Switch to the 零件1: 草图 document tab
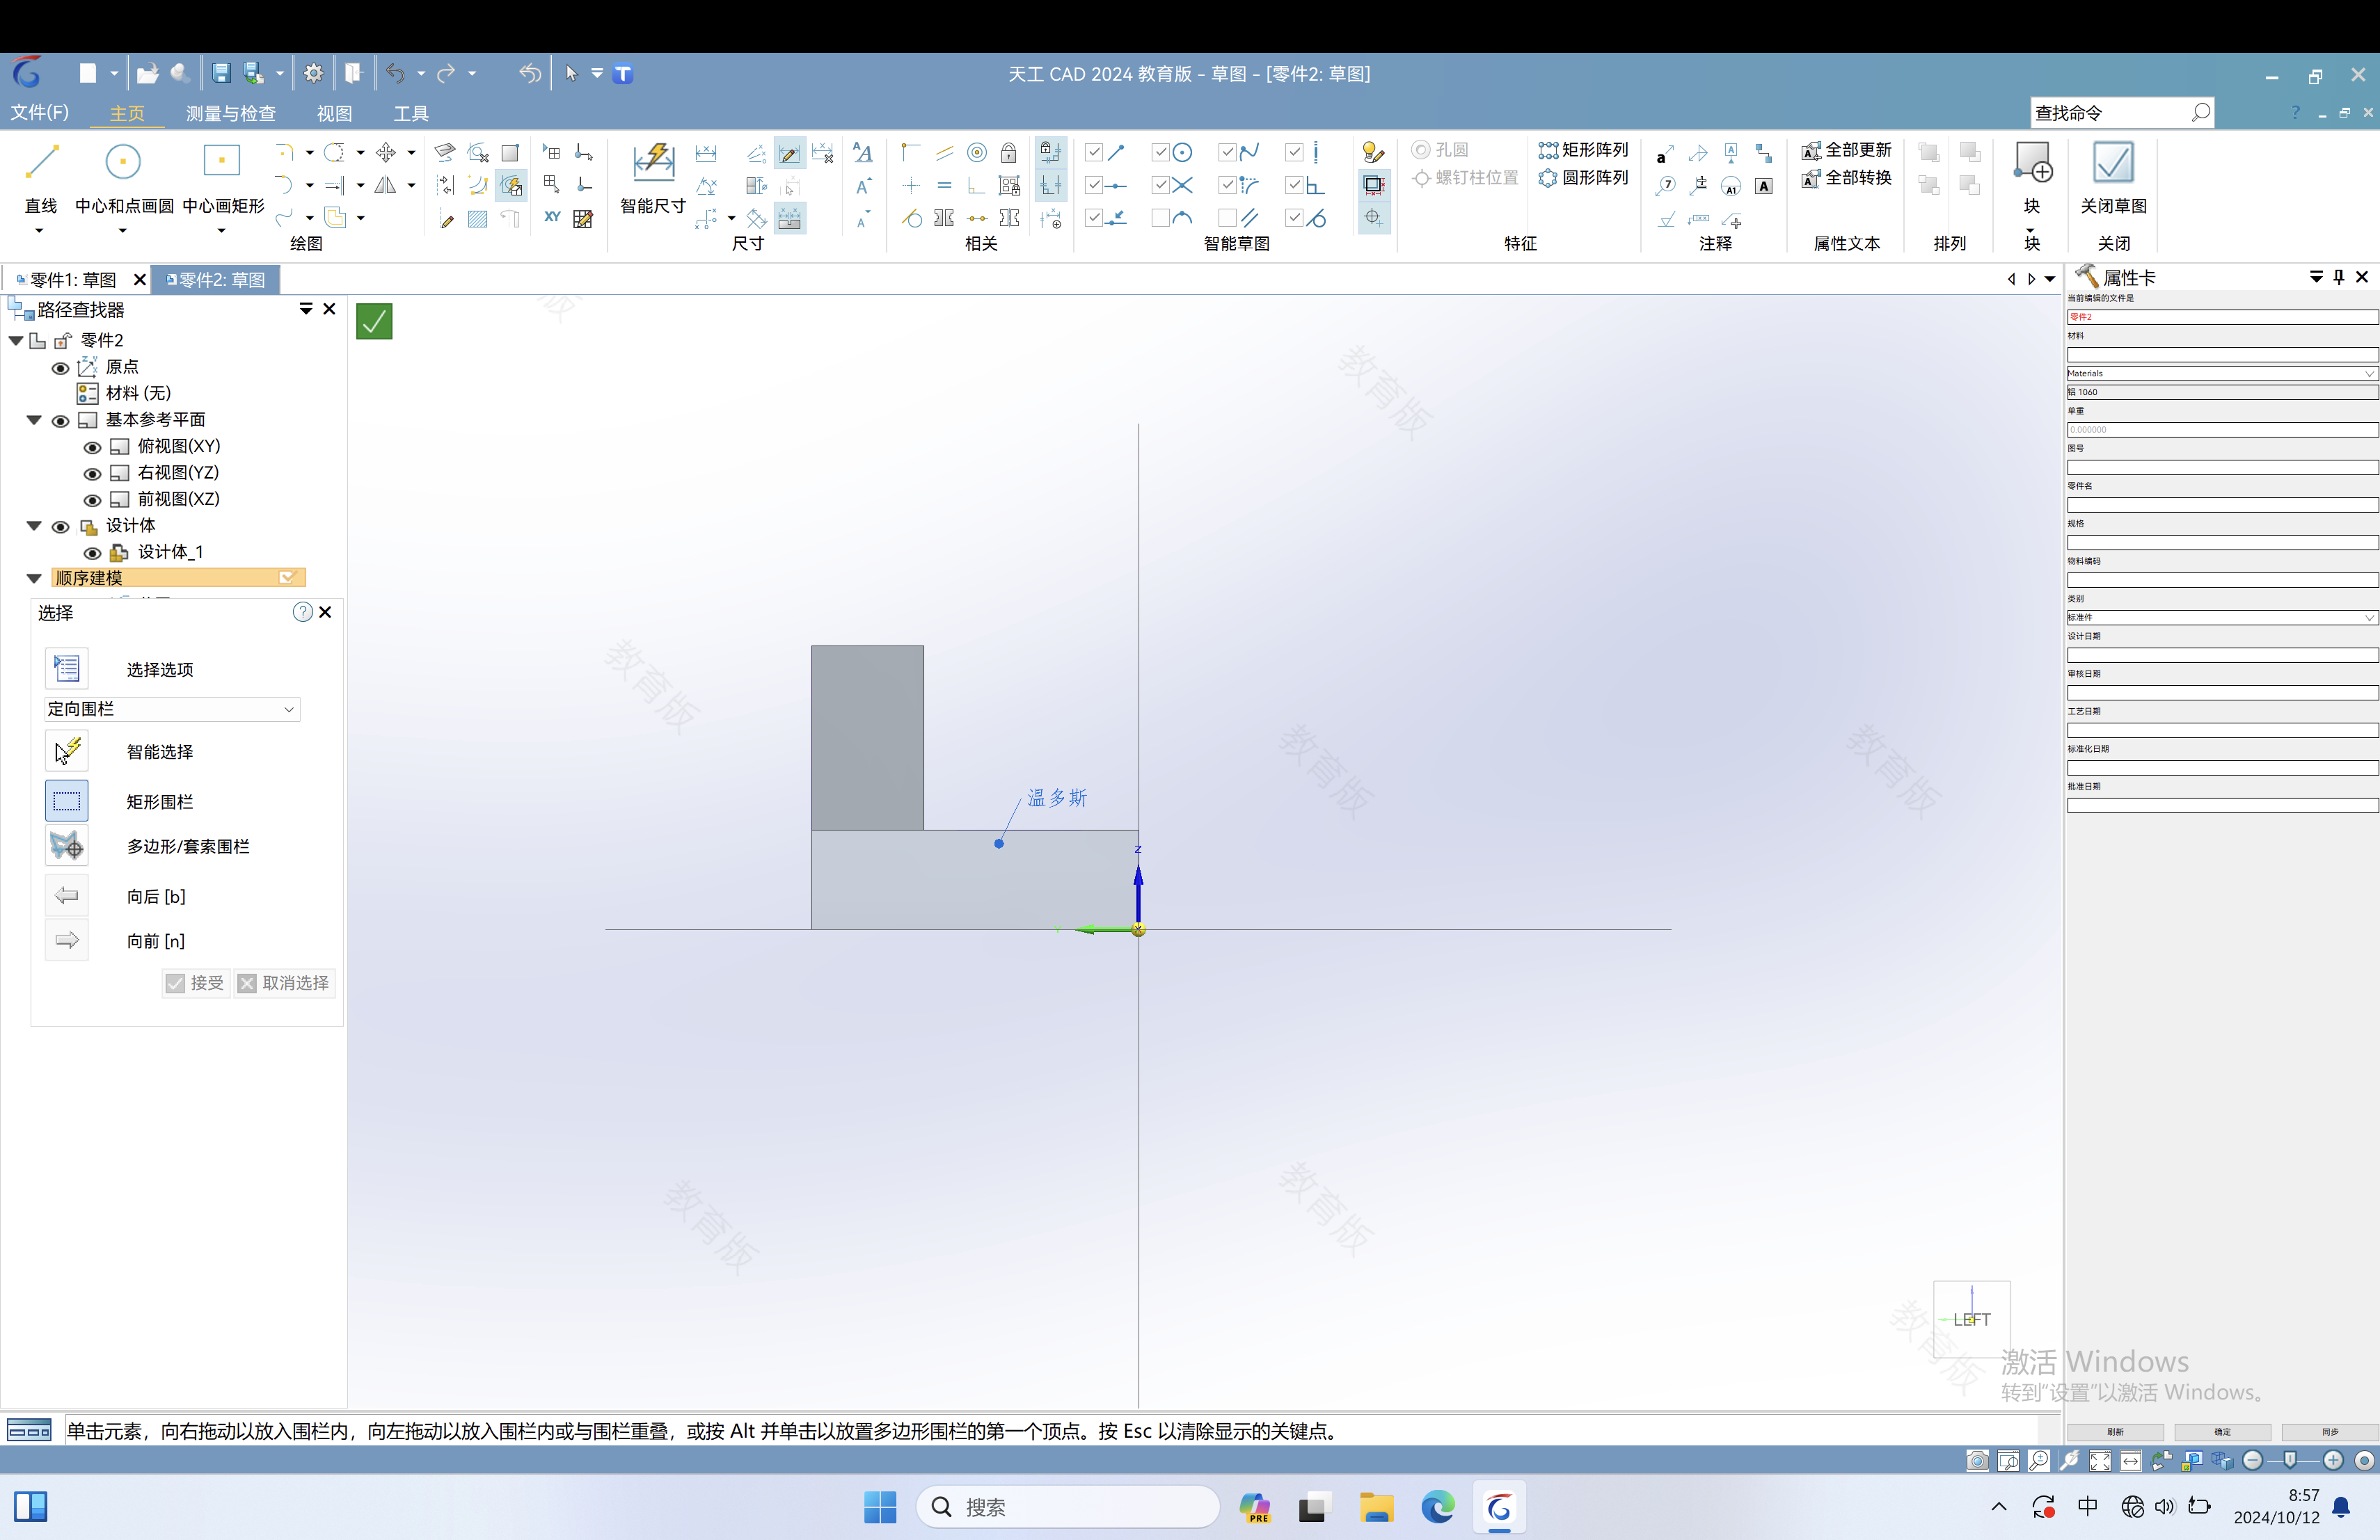 pos(73,280)
